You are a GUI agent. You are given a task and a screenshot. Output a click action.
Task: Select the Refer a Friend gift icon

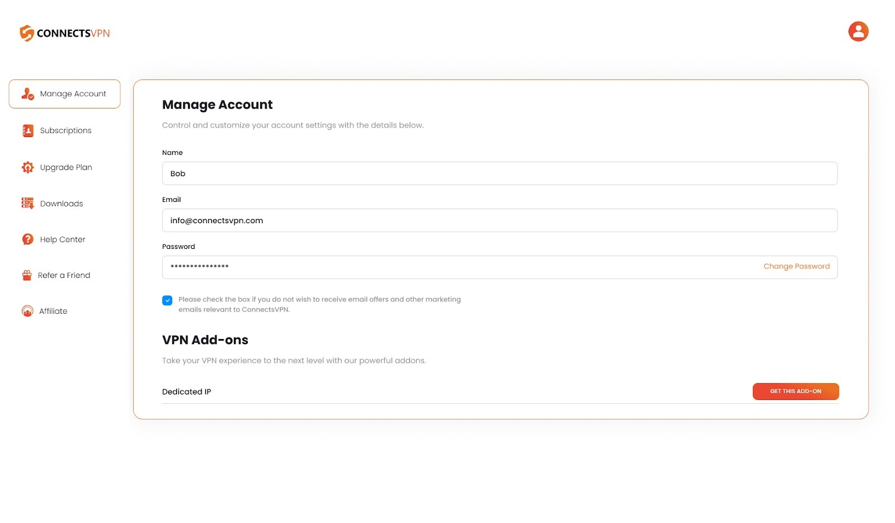[x=26, y=275]
